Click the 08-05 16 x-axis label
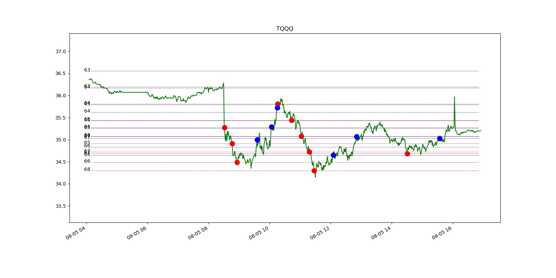Image resolution: width=556 pixels, height=278 pixels. 442,232
